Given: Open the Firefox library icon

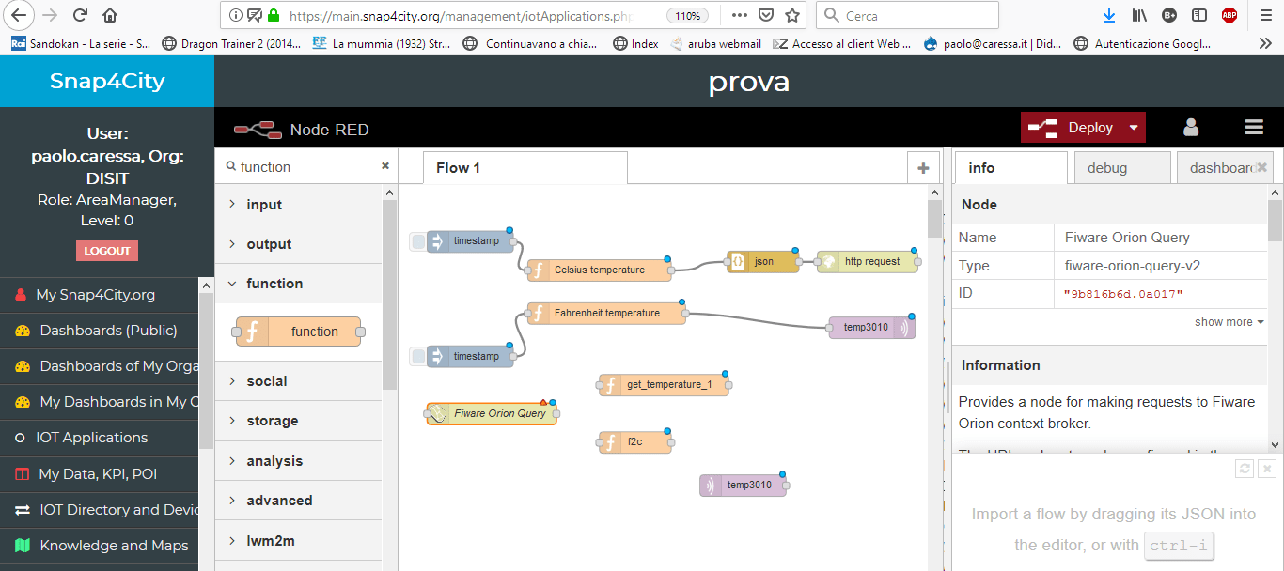Looking at the screenshot, I should 1139,15.
